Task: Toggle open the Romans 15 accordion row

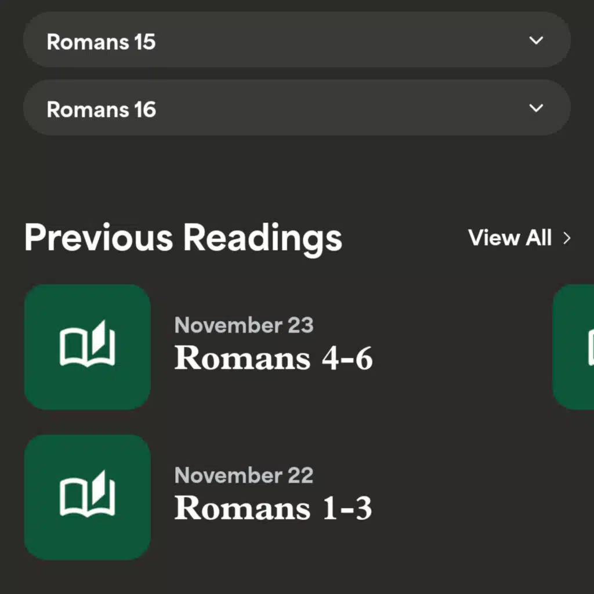Action: pyautogui.click(x=296, y=40)
